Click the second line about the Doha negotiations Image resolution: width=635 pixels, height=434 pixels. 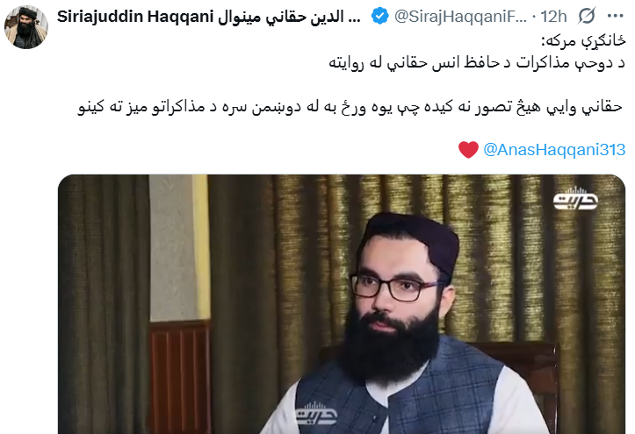477,63
